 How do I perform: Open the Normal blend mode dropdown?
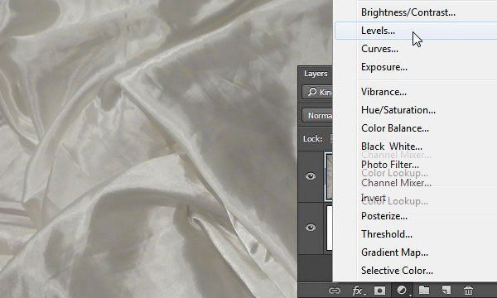coord(317,116)
